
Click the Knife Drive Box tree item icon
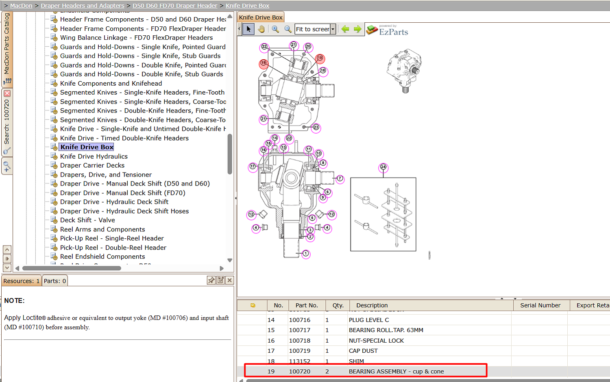tap(54, 147)
